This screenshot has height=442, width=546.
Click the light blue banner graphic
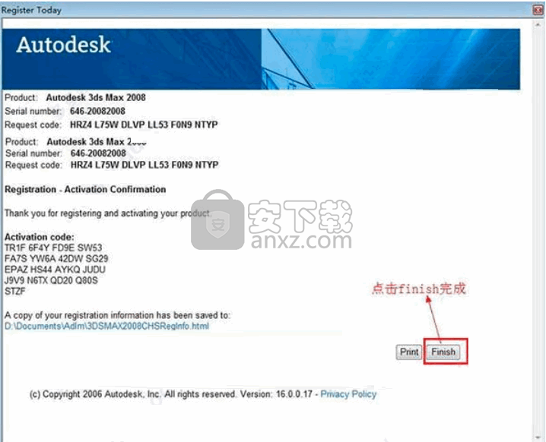click(x=391, y=58)
